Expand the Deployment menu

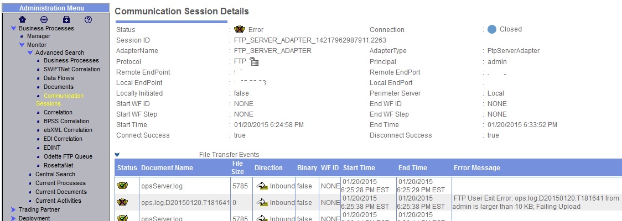[x=14, y=218]
